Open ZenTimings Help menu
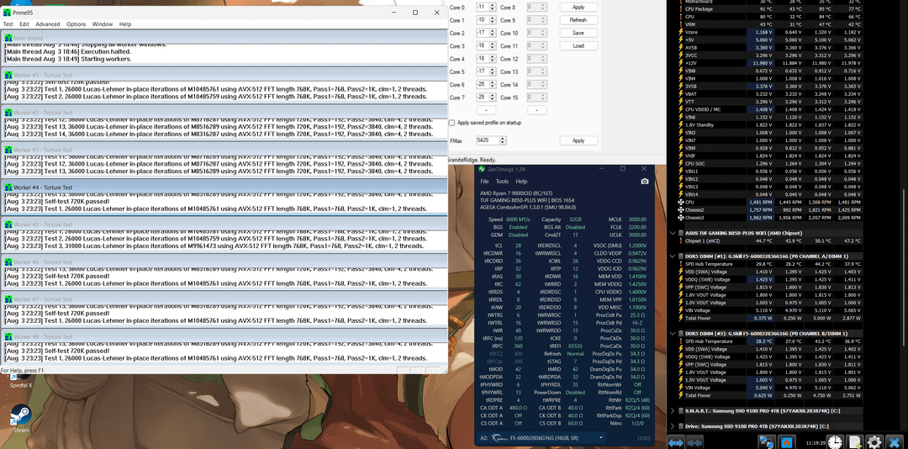908x449 pixels. coord(521,182)
